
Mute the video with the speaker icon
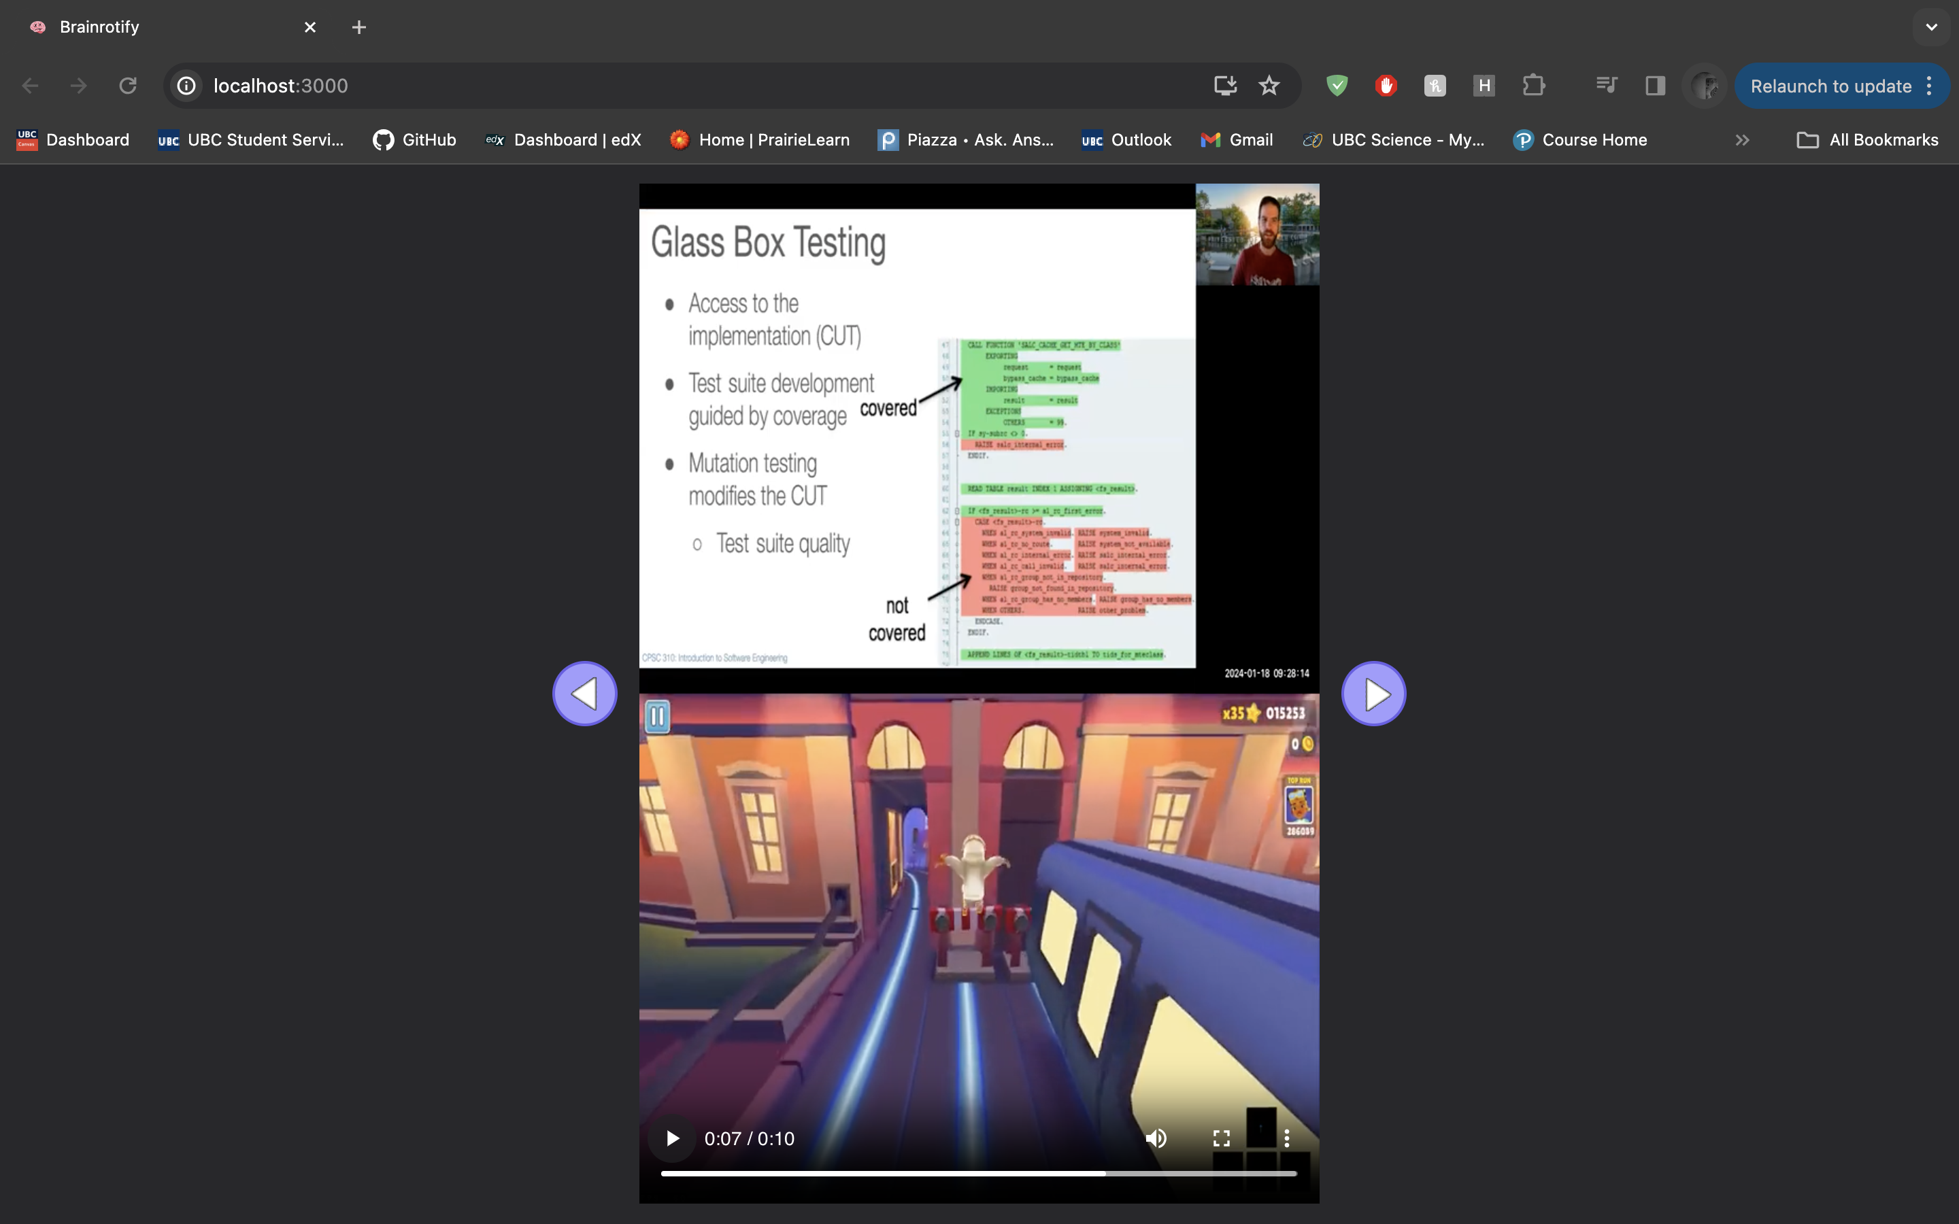click(x=1156, y=1138)
